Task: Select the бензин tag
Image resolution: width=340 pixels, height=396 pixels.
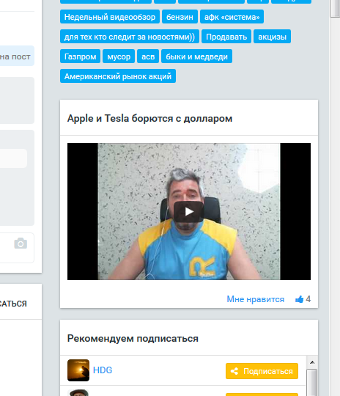Action: point(180,17)
